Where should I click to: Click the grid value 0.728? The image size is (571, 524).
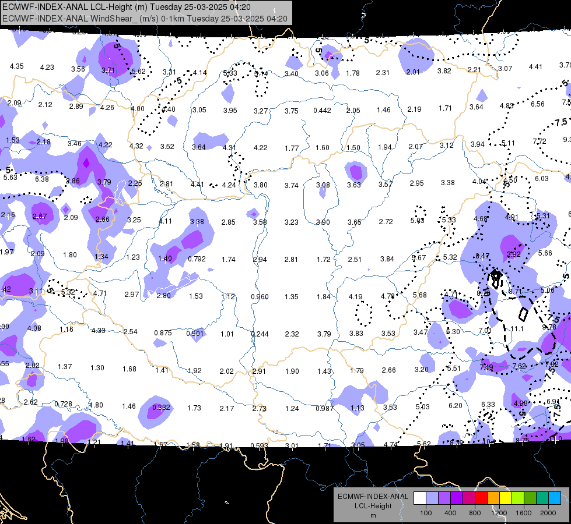63,404
